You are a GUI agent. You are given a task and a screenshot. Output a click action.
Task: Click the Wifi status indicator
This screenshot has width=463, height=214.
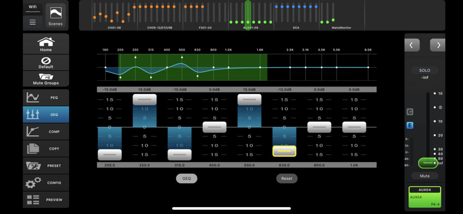pyautogui.click(x=32, y=9)
